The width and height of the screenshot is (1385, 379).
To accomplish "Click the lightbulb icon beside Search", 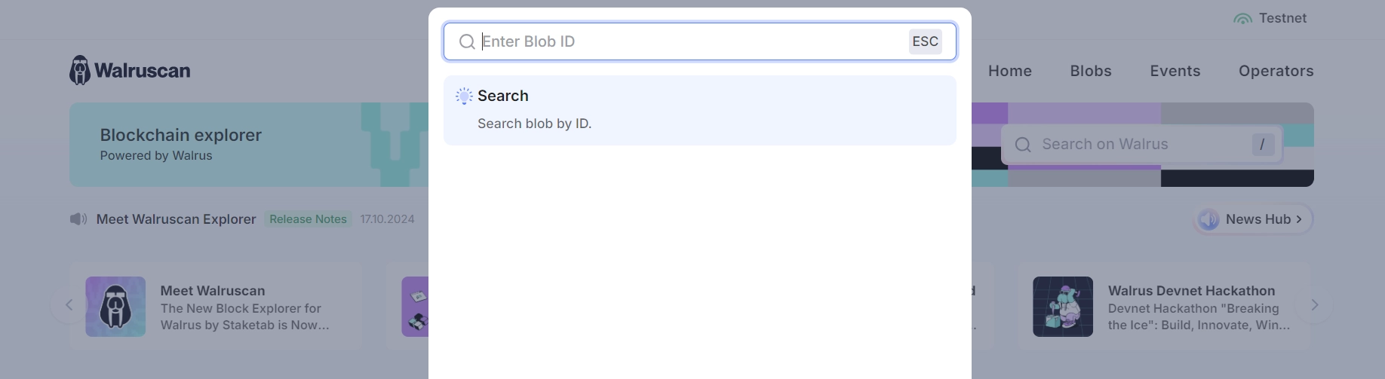I will tap(464, 96).
